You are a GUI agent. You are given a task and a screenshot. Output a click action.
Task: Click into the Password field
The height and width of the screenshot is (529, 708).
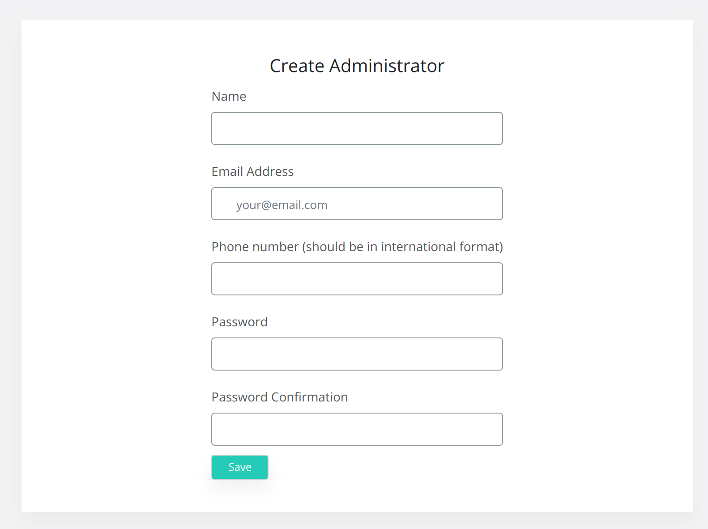357,354
